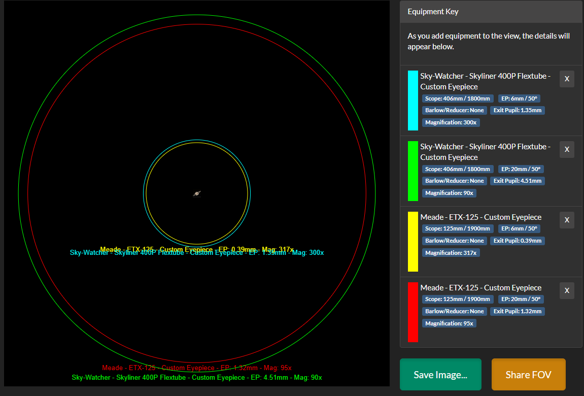Click the EP: 20mm / 50° tag in green entry
Viewport: 584px width, 396px height.
(x=521, y=169)
